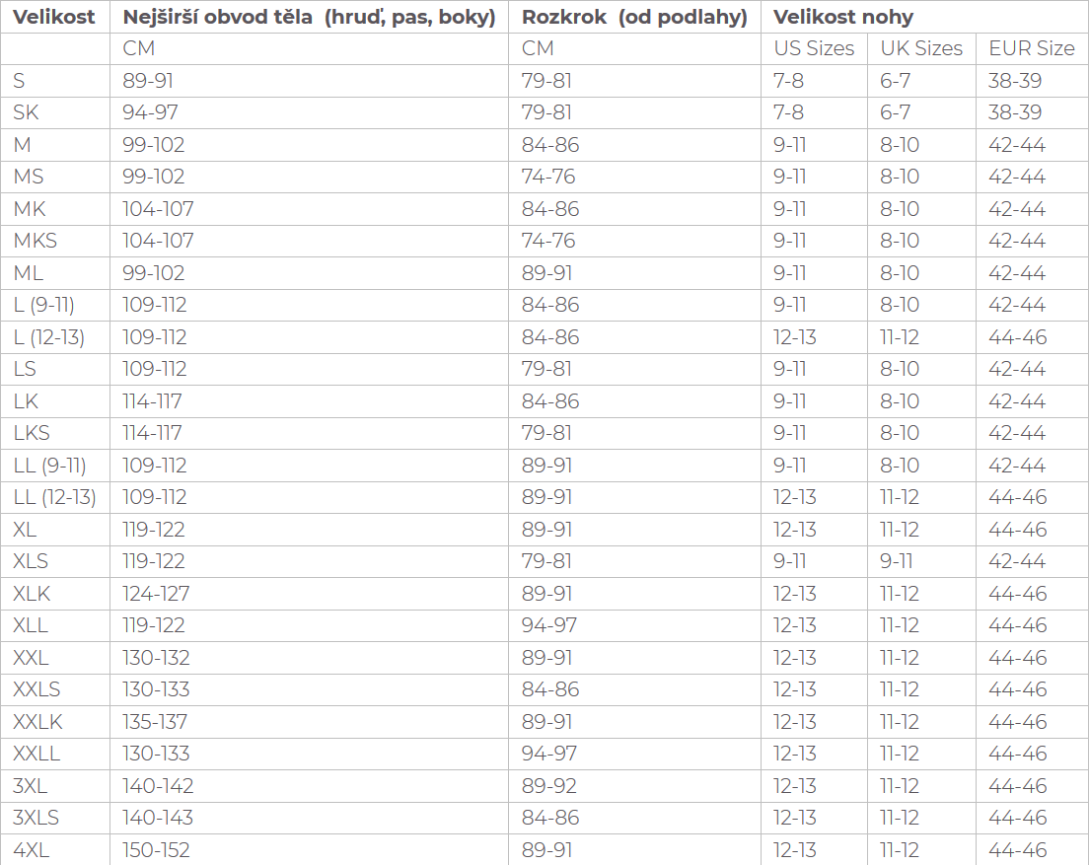Select the 124-127 body circumference value
The height and width of the screenshot is (865, 1090).
tap(156, 594)
